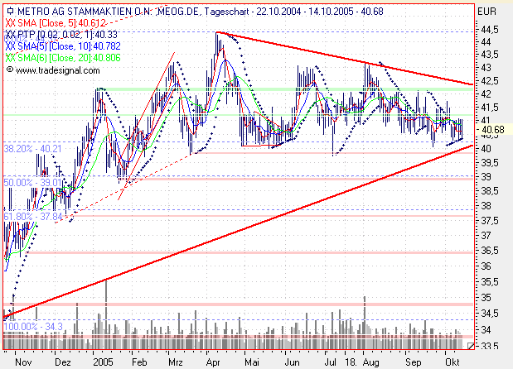Click the Feb label on the time axis

139,362
